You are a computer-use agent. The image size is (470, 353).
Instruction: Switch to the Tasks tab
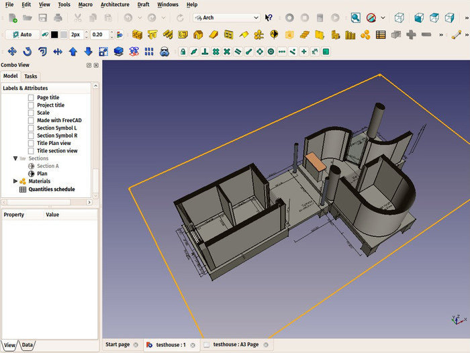(31, 77)
